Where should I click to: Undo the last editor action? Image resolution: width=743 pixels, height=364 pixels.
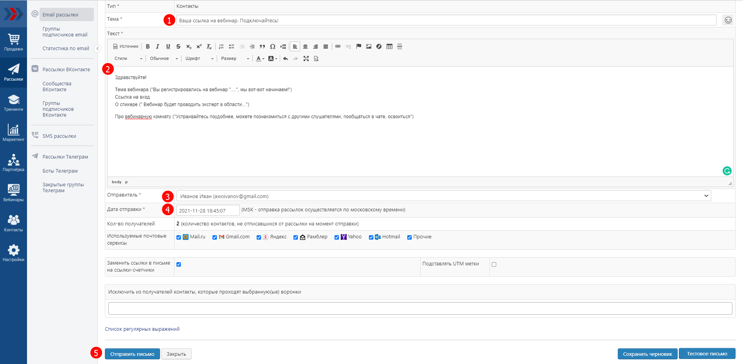(x=286, y=59)
